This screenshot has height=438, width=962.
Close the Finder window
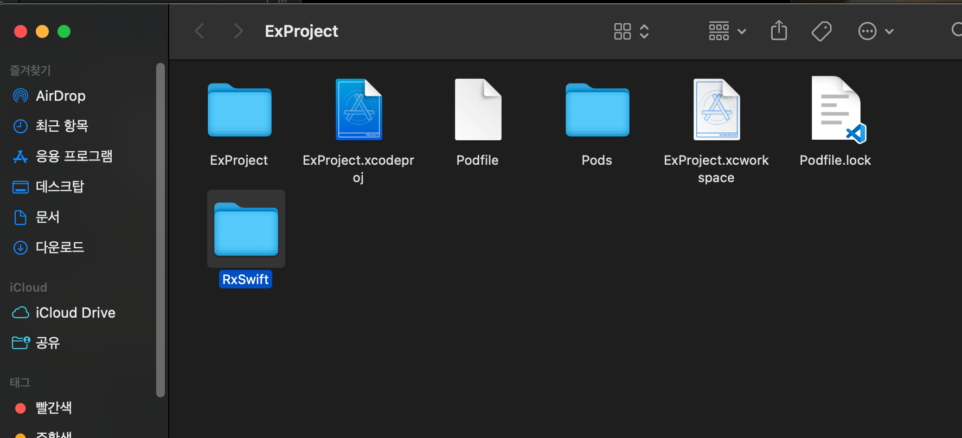click(x=21, y=31)
